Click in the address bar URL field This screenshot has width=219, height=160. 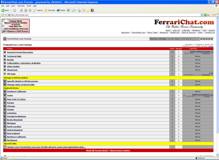(x=104, y=15)
